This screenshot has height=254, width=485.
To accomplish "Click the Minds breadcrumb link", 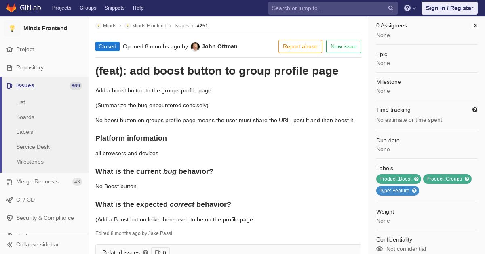I will tap(110, 26).
